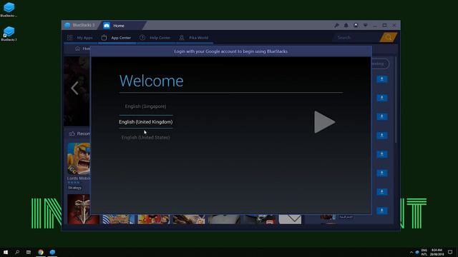
Task: Click the second download icon in list
Action: [381, 98]
